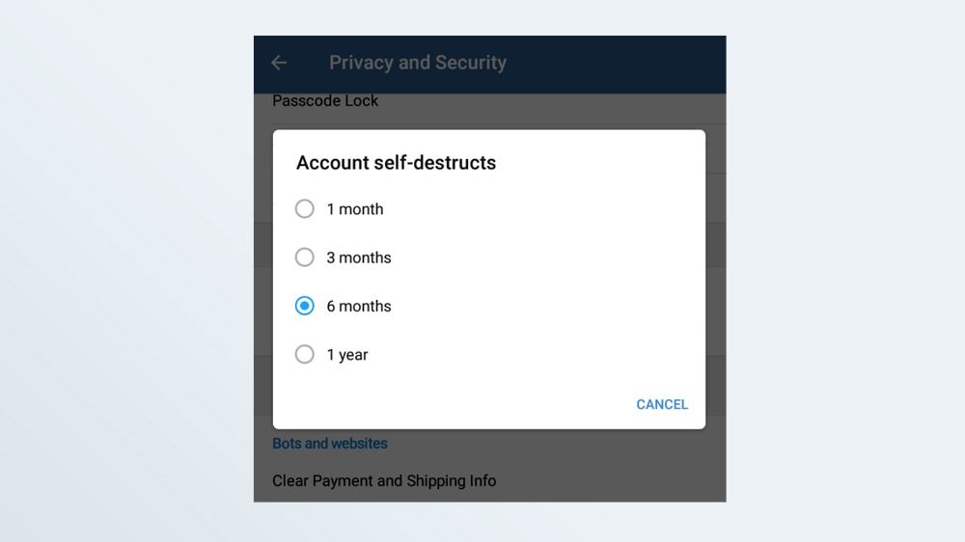
Task: Pick the 1 year radio button
Action: [x=305, y=355]
